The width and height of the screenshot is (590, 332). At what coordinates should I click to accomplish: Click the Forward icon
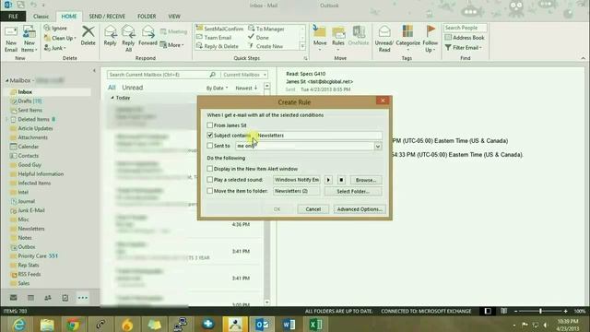tap(147, 31)
